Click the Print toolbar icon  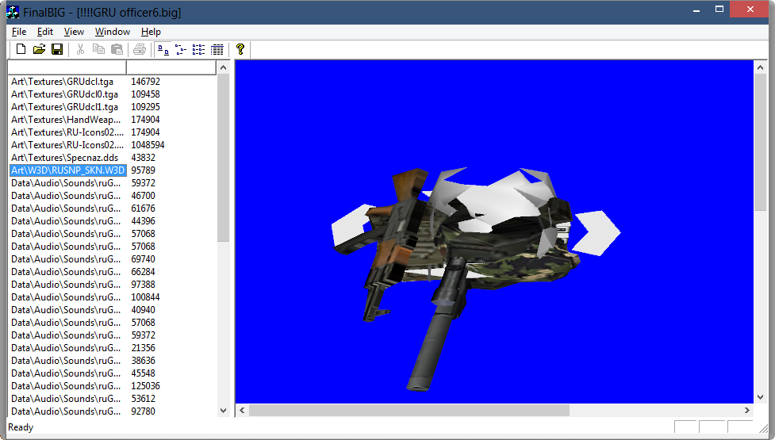pyautogui.click(x=140, y=50)
